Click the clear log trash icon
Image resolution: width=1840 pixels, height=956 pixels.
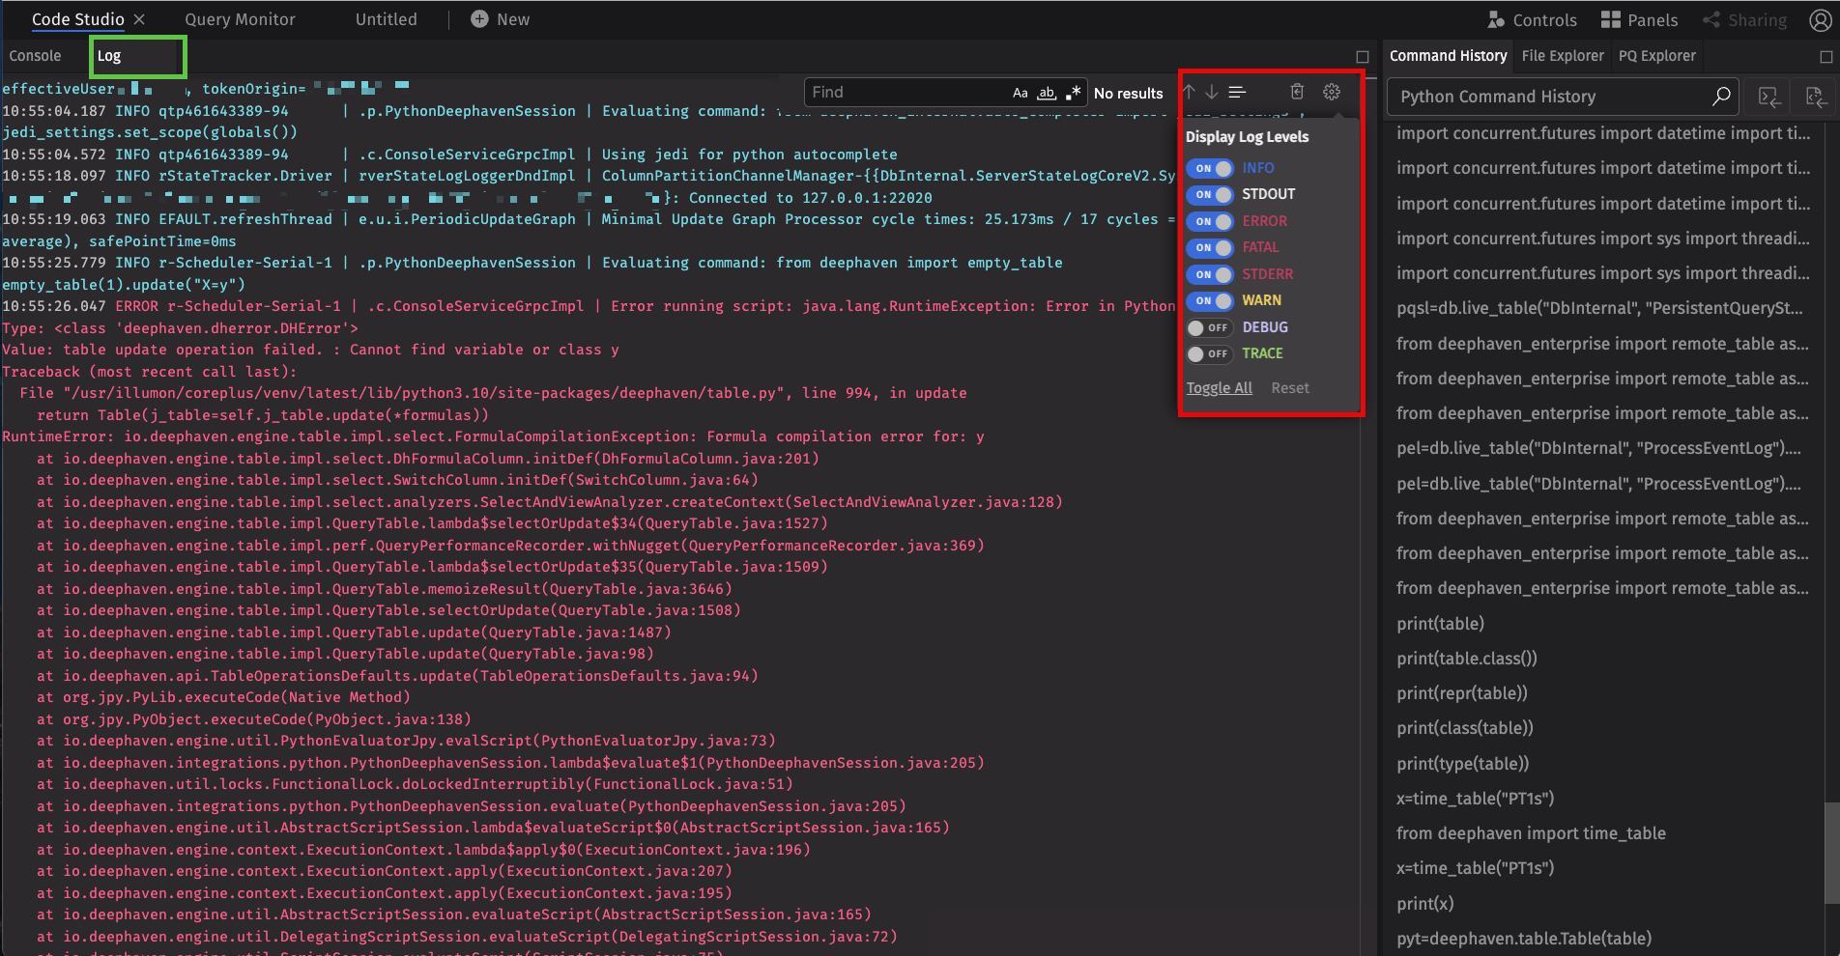(x=1297, y=92)
